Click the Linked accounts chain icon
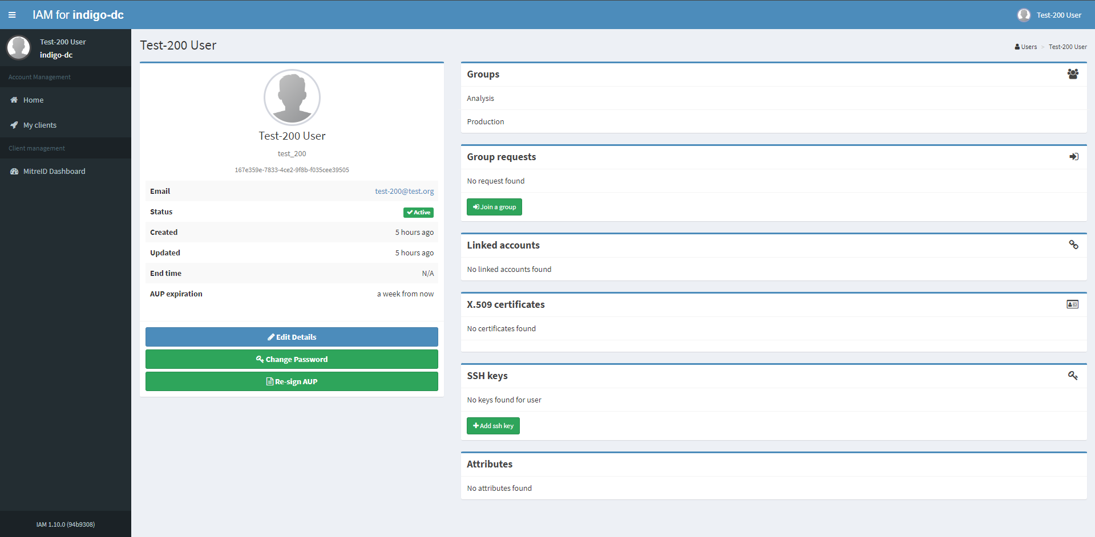This screenshot has width=1095, height=537. 1073,245
